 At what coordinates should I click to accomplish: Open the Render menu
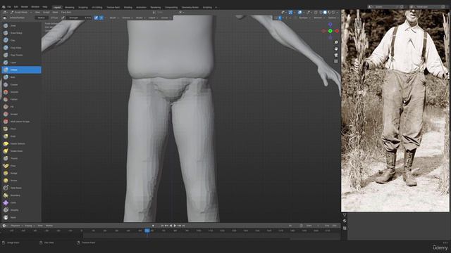[x=25, y=7]
